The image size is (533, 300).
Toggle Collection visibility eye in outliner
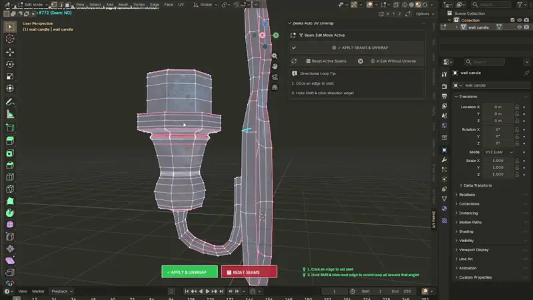pyautogui.click(x=520, y=21)
